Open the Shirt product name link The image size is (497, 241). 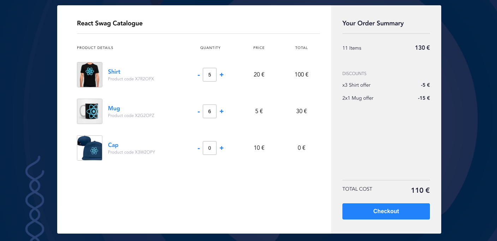[114, 72]
